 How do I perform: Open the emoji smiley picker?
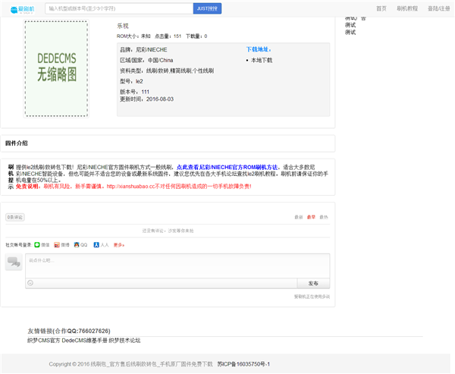tap(30, 283)
